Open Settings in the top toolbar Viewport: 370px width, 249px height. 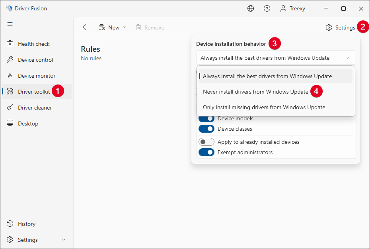tap(340, 27)
